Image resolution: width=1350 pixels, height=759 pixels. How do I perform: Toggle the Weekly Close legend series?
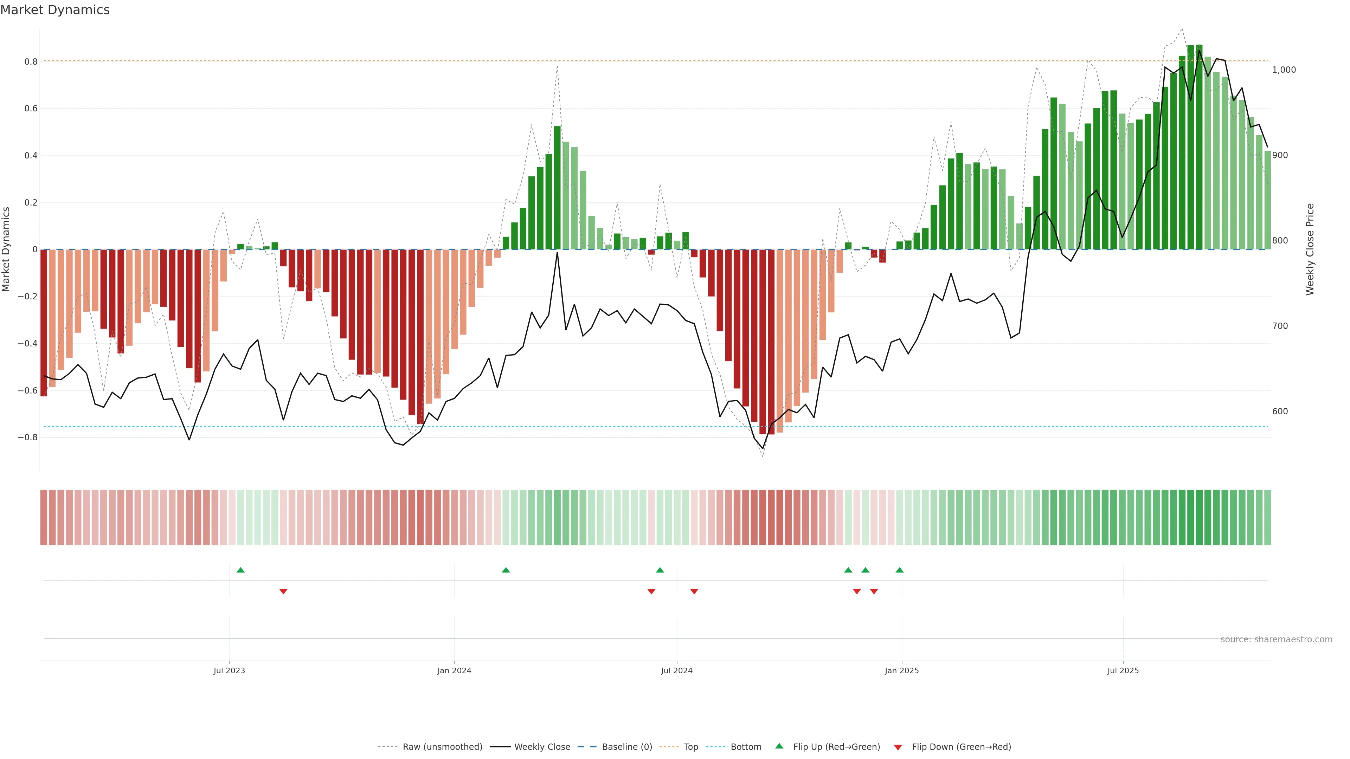click(542, 747)
